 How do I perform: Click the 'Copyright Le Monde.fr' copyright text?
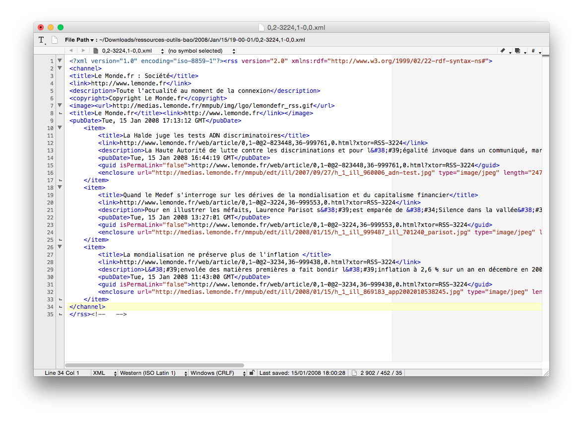[146, 98]
